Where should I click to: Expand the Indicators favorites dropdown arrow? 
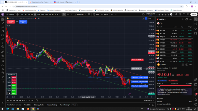coord(86,15)
